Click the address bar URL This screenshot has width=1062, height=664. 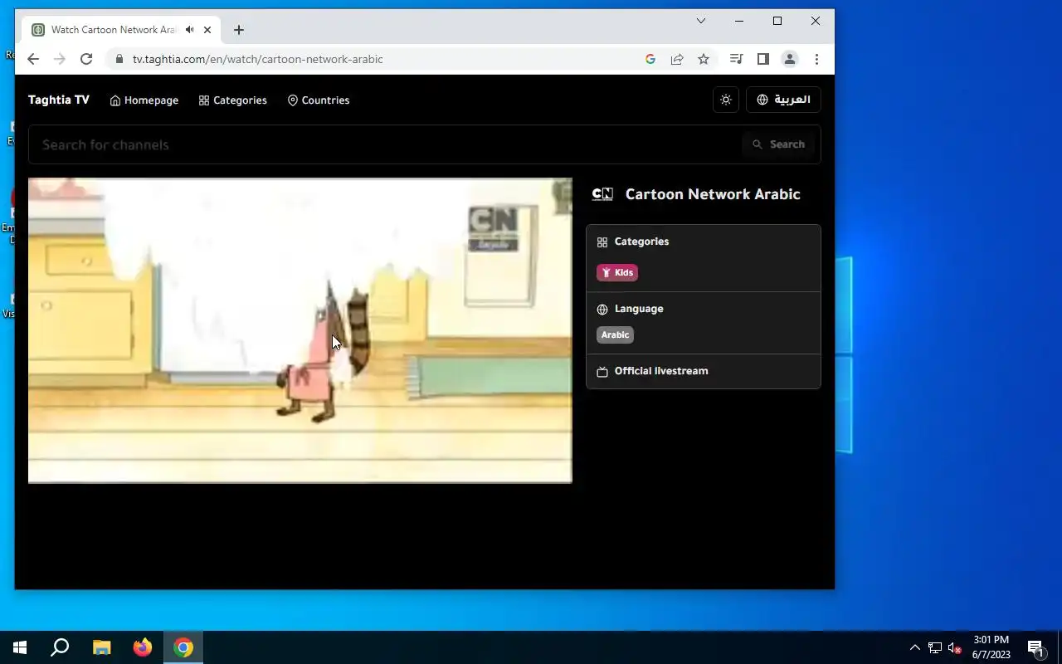257,59
